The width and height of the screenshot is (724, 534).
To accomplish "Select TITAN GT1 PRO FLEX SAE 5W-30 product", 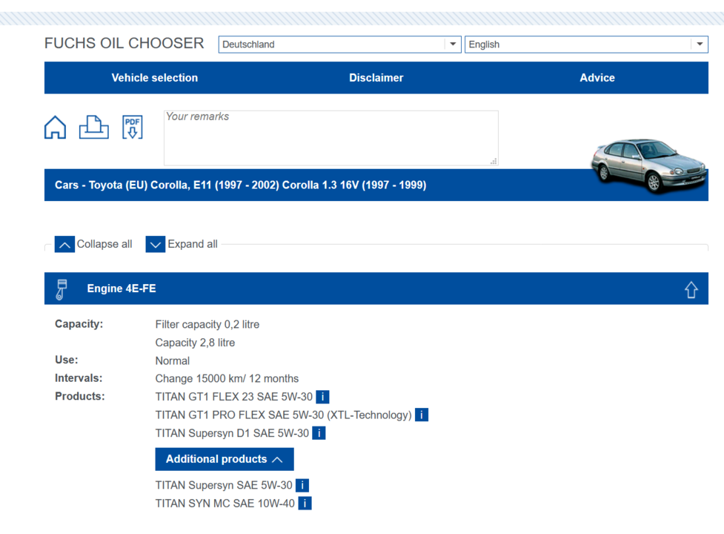I will (284, 415).
